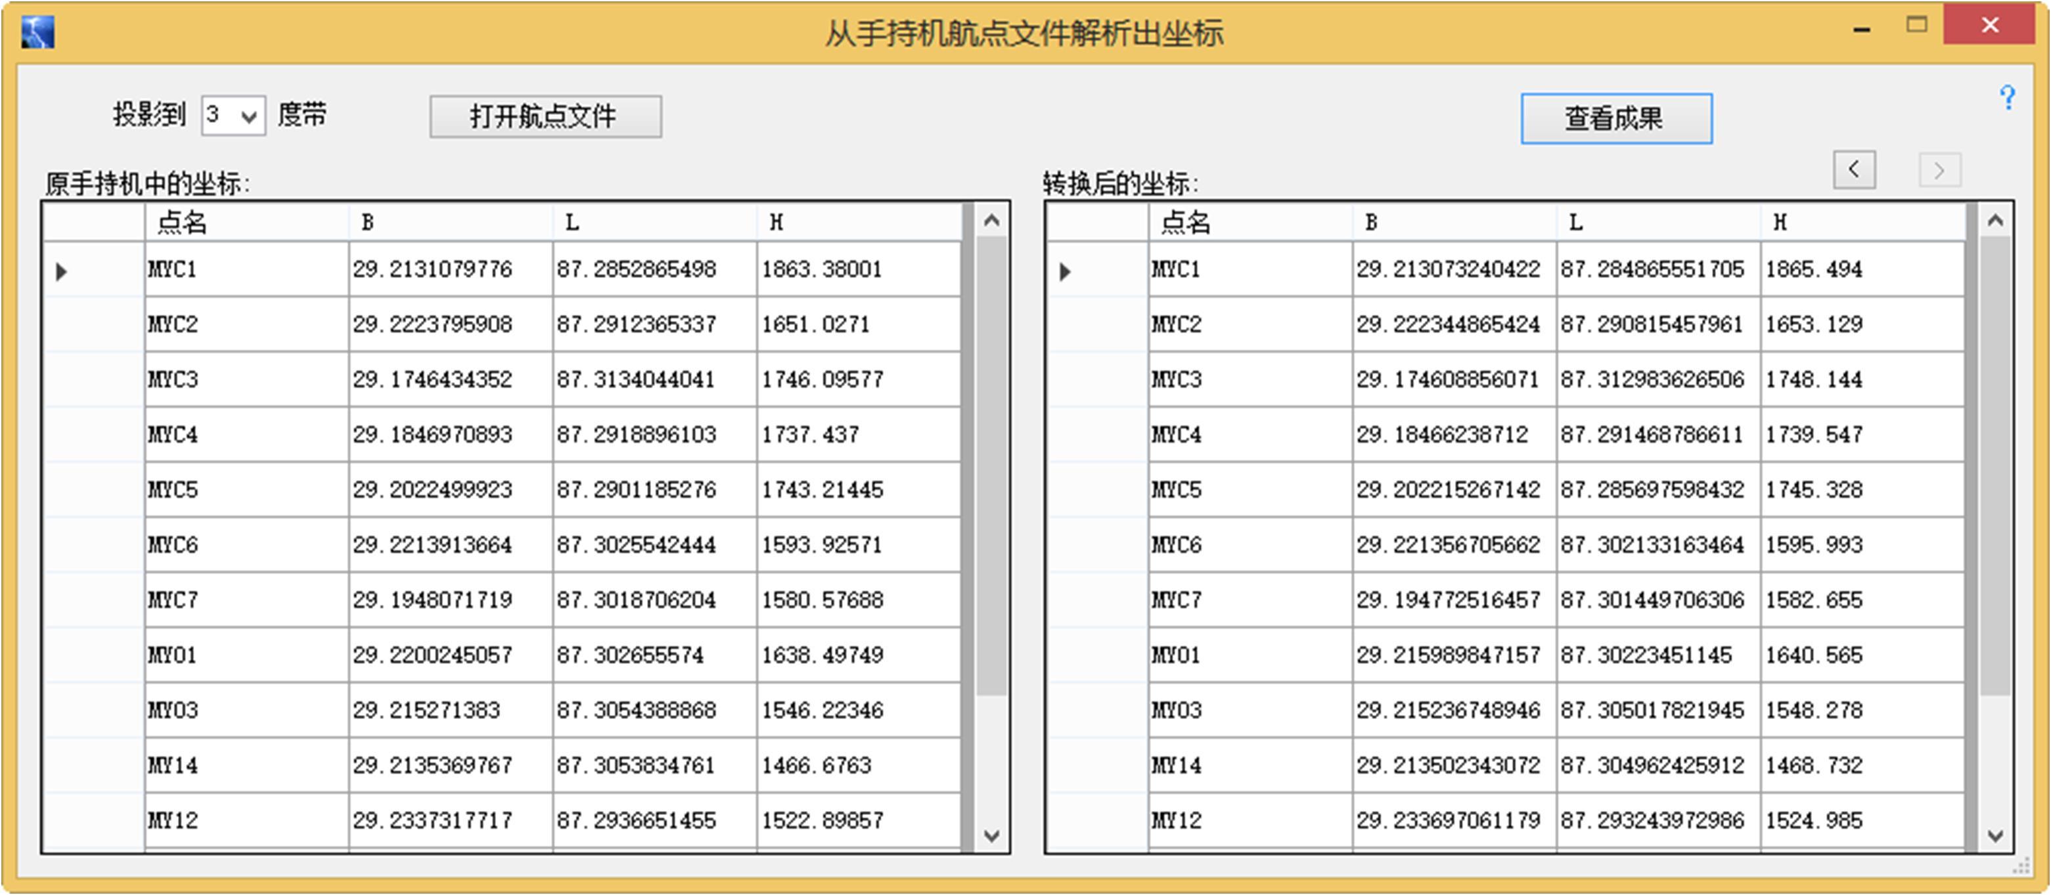This screenshot has height=895, width=2051.
Task: Click cell 29.2131079776 in the left table
Action: (x=451, y=270)
